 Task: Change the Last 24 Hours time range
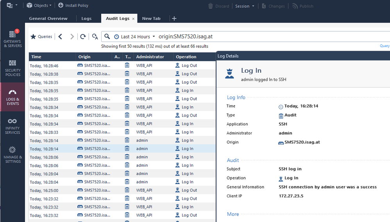(x=135, y=36)
